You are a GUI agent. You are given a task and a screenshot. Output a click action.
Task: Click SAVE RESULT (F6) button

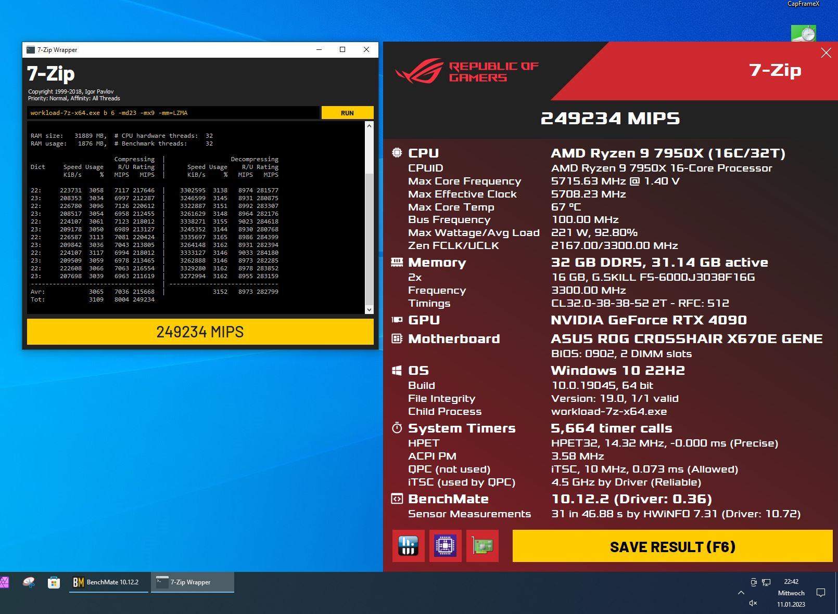(672, 546)
